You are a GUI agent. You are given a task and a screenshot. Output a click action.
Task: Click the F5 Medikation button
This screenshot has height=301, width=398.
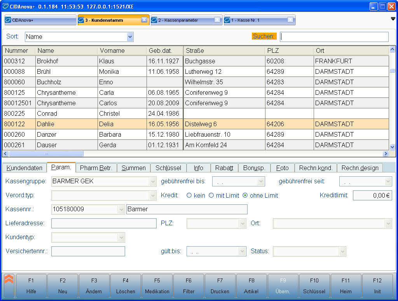157,286
